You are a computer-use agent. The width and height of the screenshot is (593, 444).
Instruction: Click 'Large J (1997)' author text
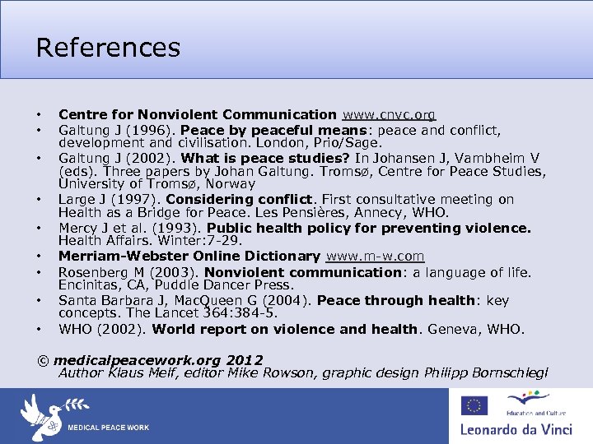tap(110, 199)
